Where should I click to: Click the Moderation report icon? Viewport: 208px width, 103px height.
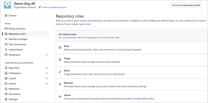[6, 55]
